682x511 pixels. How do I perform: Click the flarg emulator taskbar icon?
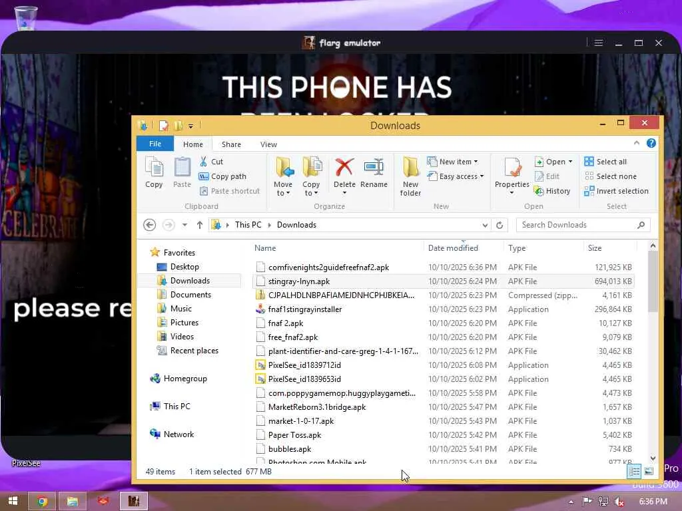click(x=133, y=502)
